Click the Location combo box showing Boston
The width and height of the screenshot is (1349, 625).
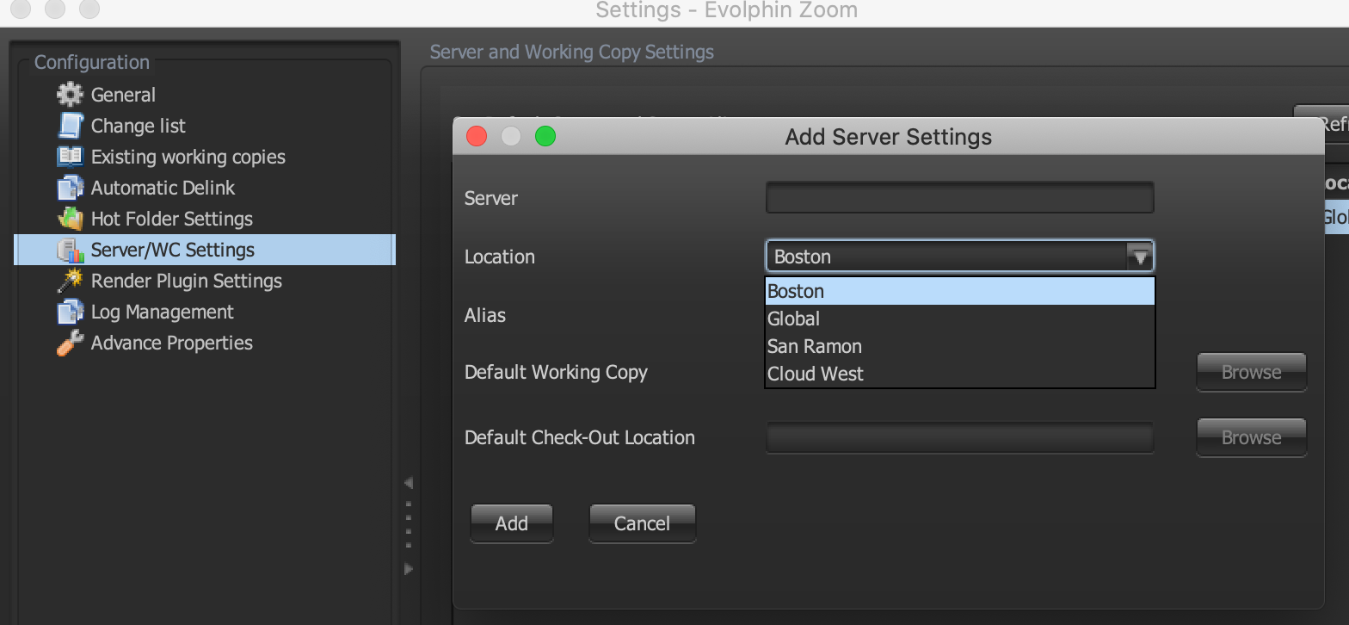pyautogui.click(x=959, y=257)
